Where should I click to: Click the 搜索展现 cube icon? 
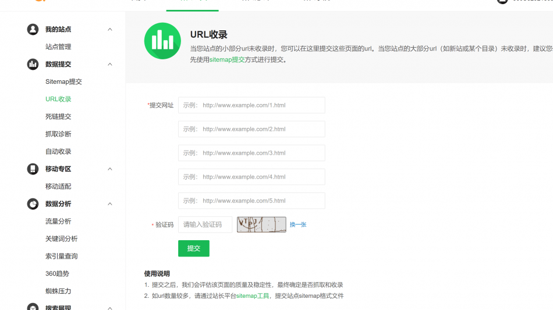coord(33,307)
